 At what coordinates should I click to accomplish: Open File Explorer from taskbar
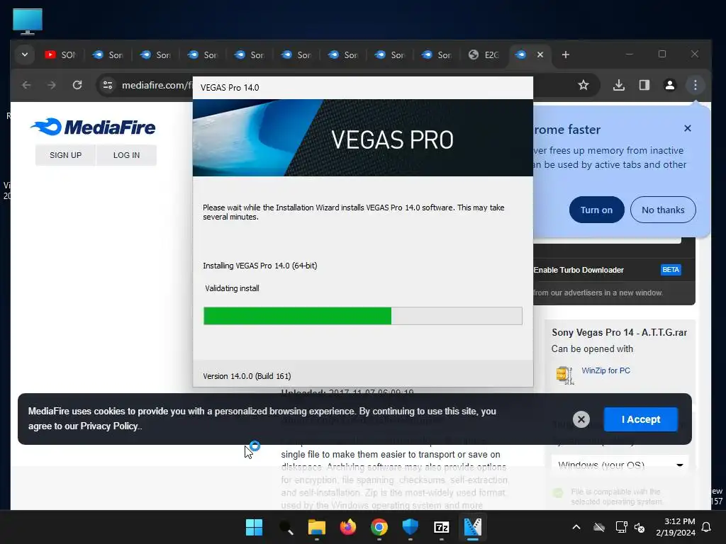pos(317,527)
